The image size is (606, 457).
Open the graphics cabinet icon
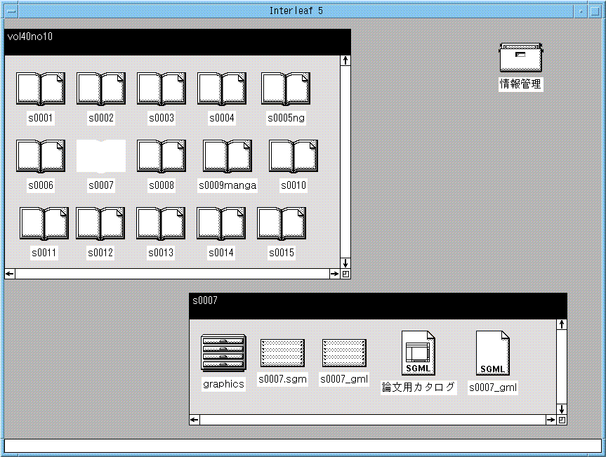pyautogui.click(x=223, y=352)
